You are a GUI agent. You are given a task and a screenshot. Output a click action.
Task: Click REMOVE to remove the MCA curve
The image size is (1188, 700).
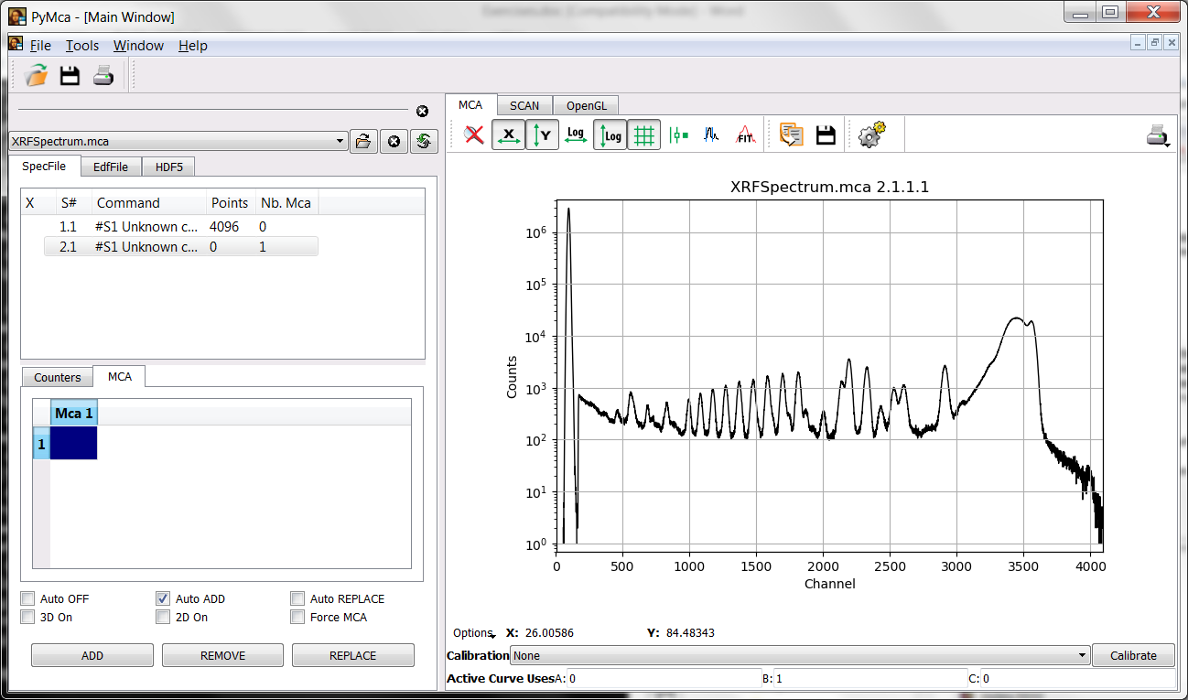(222, 654)
